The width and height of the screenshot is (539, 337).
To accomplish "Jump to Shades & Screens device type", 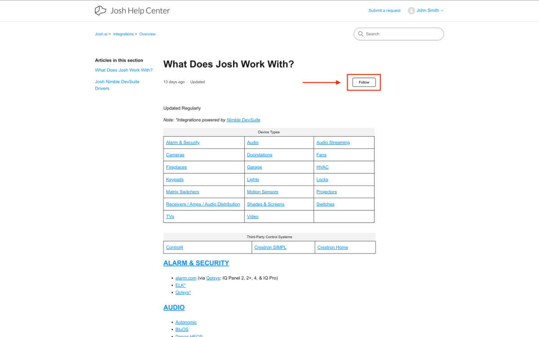I will click(x=265, y=204).
